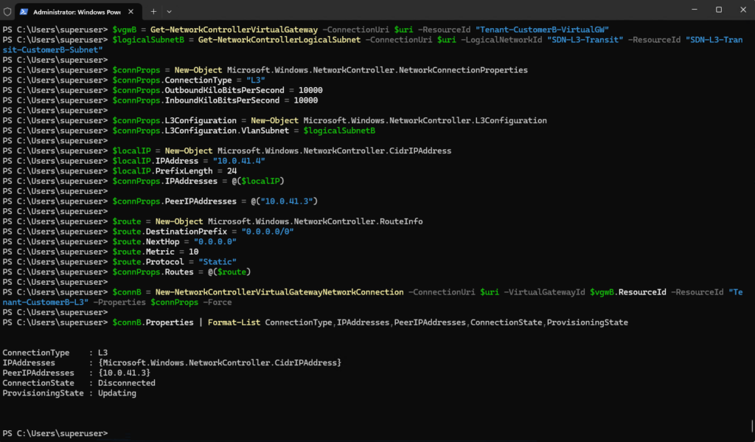Click the "0.0.0.0/0" destination prefix string
The width and height of the screenshot is (755, 442).
[268, 232]
